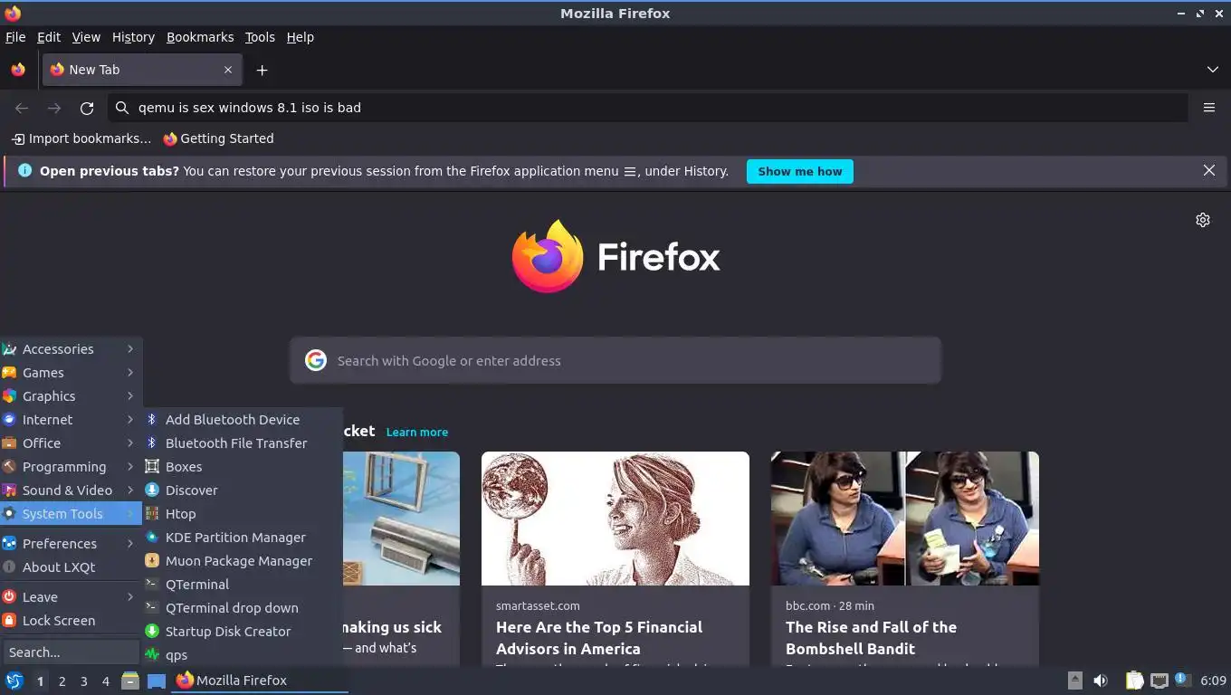Click the address bar URL text

250,108
